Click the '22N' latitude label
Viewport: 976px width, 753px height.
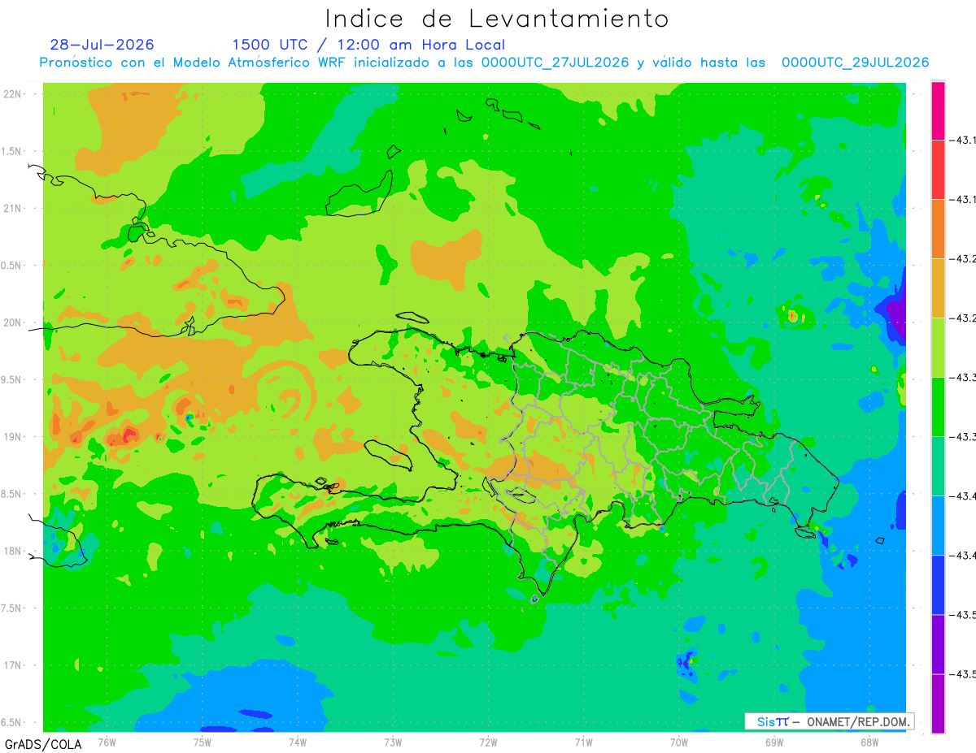(x=13, y=94)
